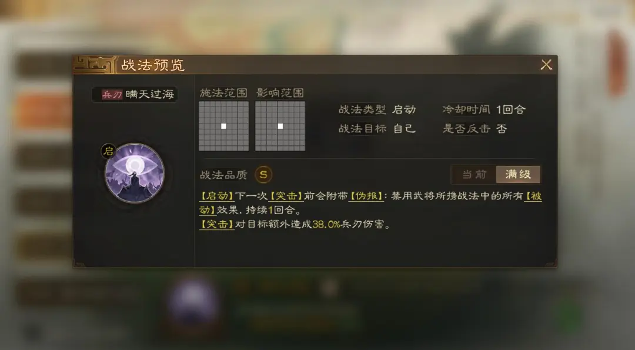Image resolution: width=635 pixels, height=350 pixels.
Task: Click the 影响范围 grid center square
Action: [280, 126]
